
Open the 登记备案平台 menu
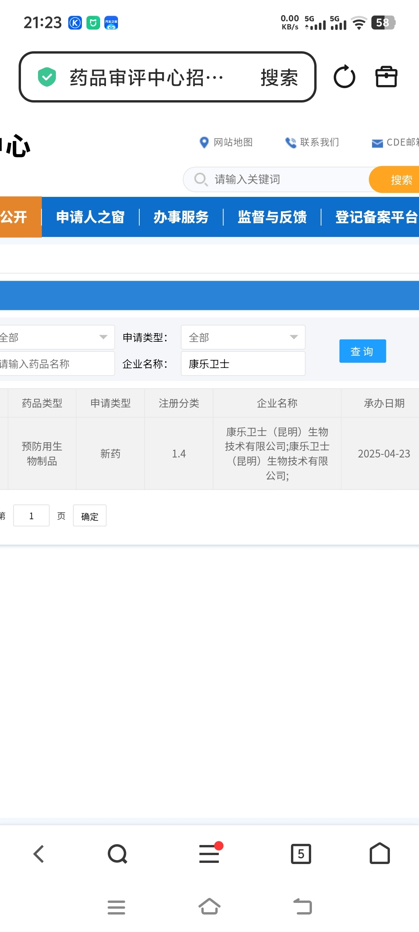pyautogui.click(x=377, y=217)
